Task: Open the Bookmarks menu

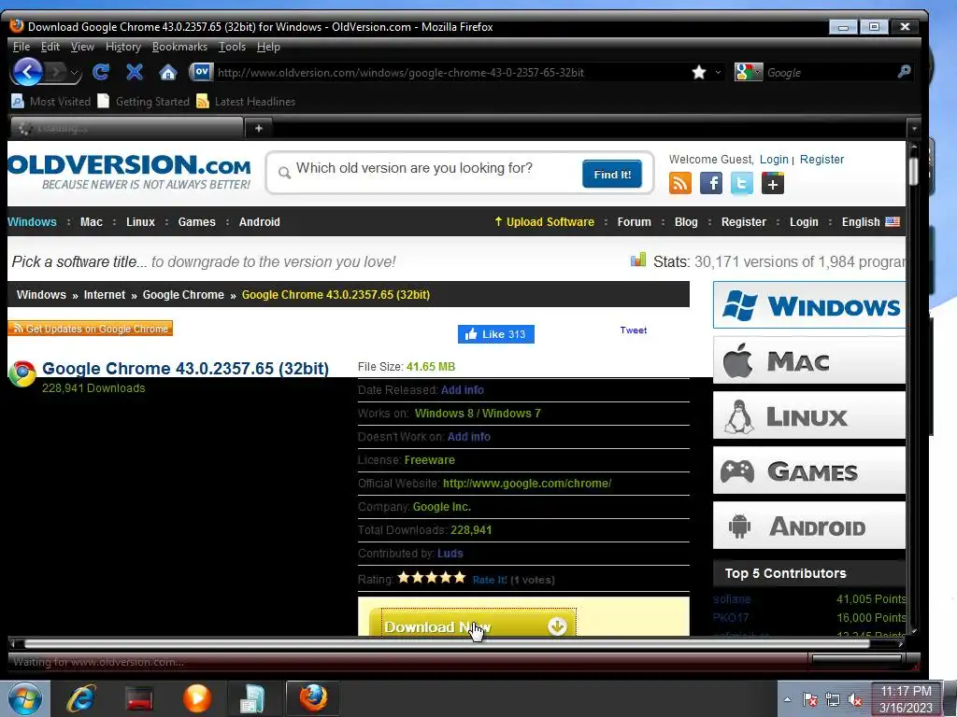Action: tap(179, 47)
